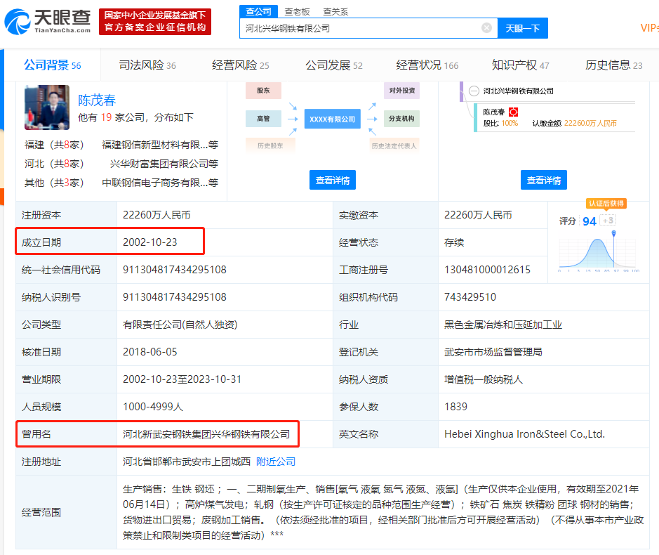The image size is (659, 555).
Task: Open the 公司背景 section tab
Action: [x=52, y=65]
